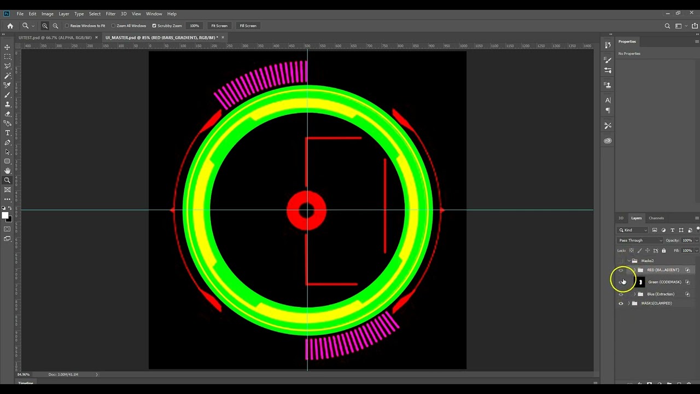Image resolution: width=700 pixels, height=394 pixels.
Task: Choose the Zoom Out magnifier in the options bar
Action: pyautogui.click(x=55, y=26)
